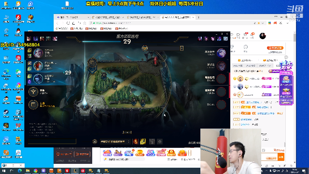Click the last banned champion icon, right team

pyautogui.click(x=225, y=39)
